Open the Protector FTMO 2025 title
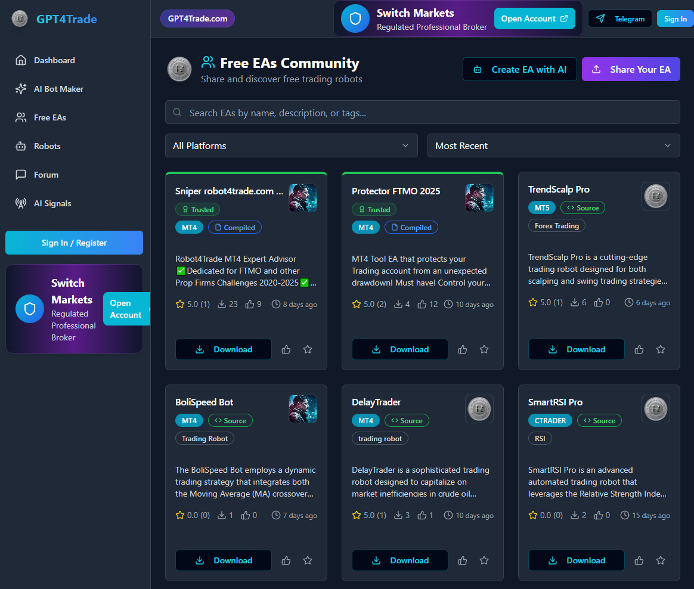Viewport: 694px width, 589px height. (396, 191)
